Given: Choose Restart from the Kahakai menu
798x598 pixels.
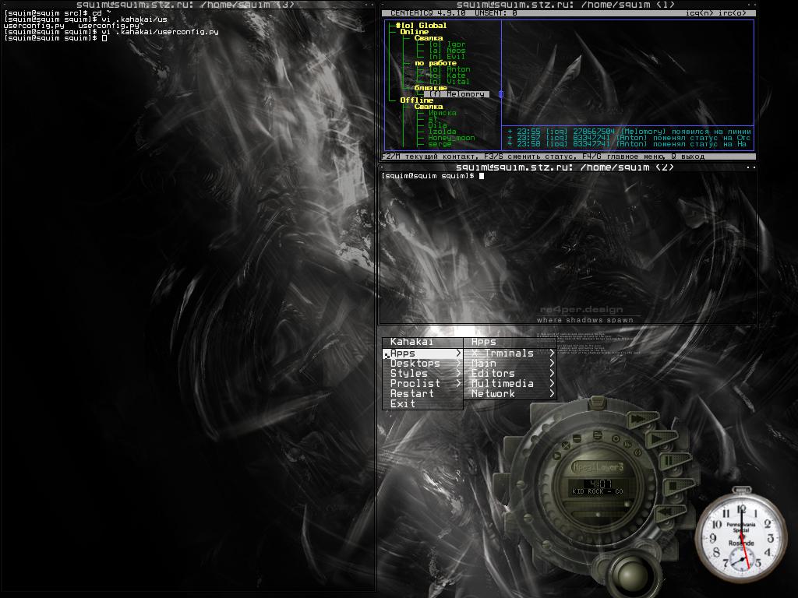Looking at the screenshot, I should pos(422,393).
